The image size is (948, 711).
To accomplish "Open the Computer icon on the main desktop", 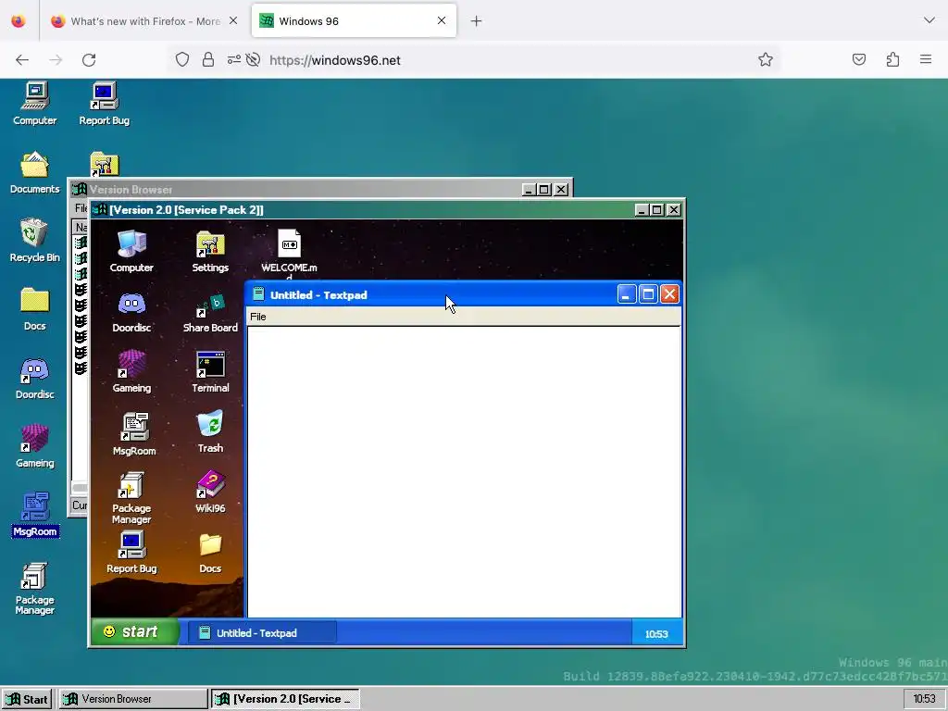I will click(x=35, y=104).
